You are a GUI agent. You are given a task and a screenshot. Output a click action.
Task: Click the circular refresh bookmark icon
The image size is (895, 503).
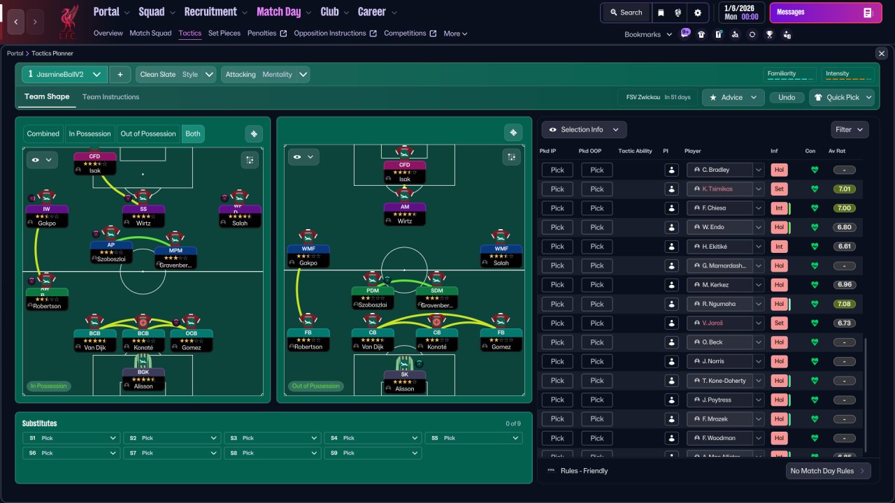point(752,34)
